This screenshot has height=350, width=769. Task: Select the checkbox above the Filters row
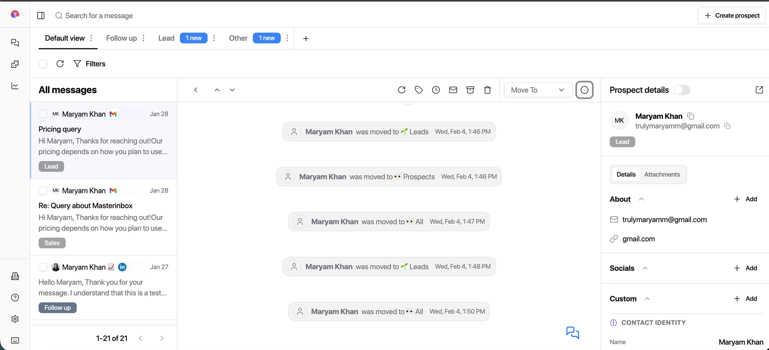tap(43, 64)
